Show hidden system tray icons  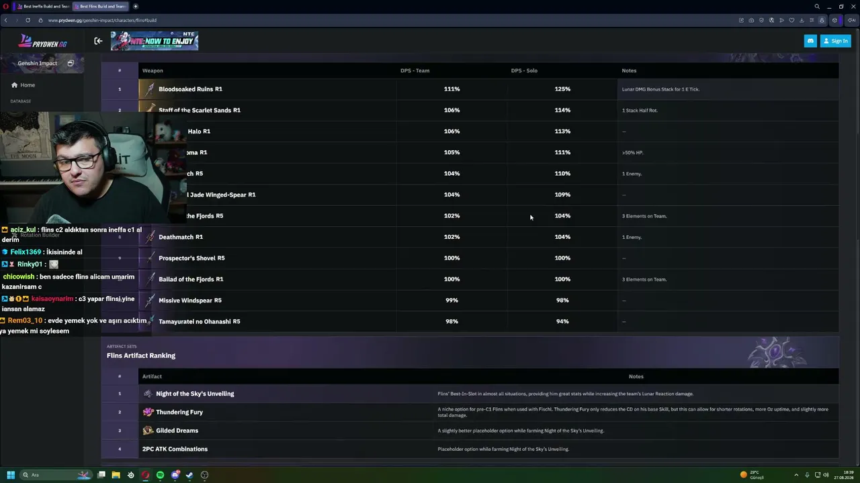tap(797, 475)
